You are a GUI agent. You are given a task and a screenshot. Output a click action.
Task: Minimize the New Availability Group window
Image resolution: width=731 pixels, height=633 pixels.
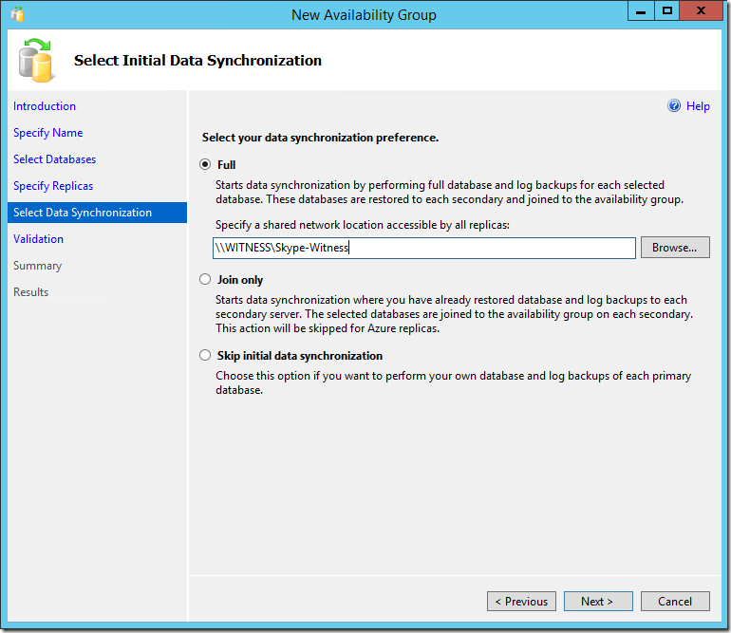[x=641, y=10]
